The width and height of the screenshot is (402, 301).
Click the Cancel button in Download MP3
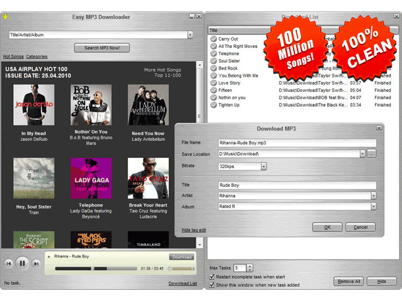coord(361,228)
